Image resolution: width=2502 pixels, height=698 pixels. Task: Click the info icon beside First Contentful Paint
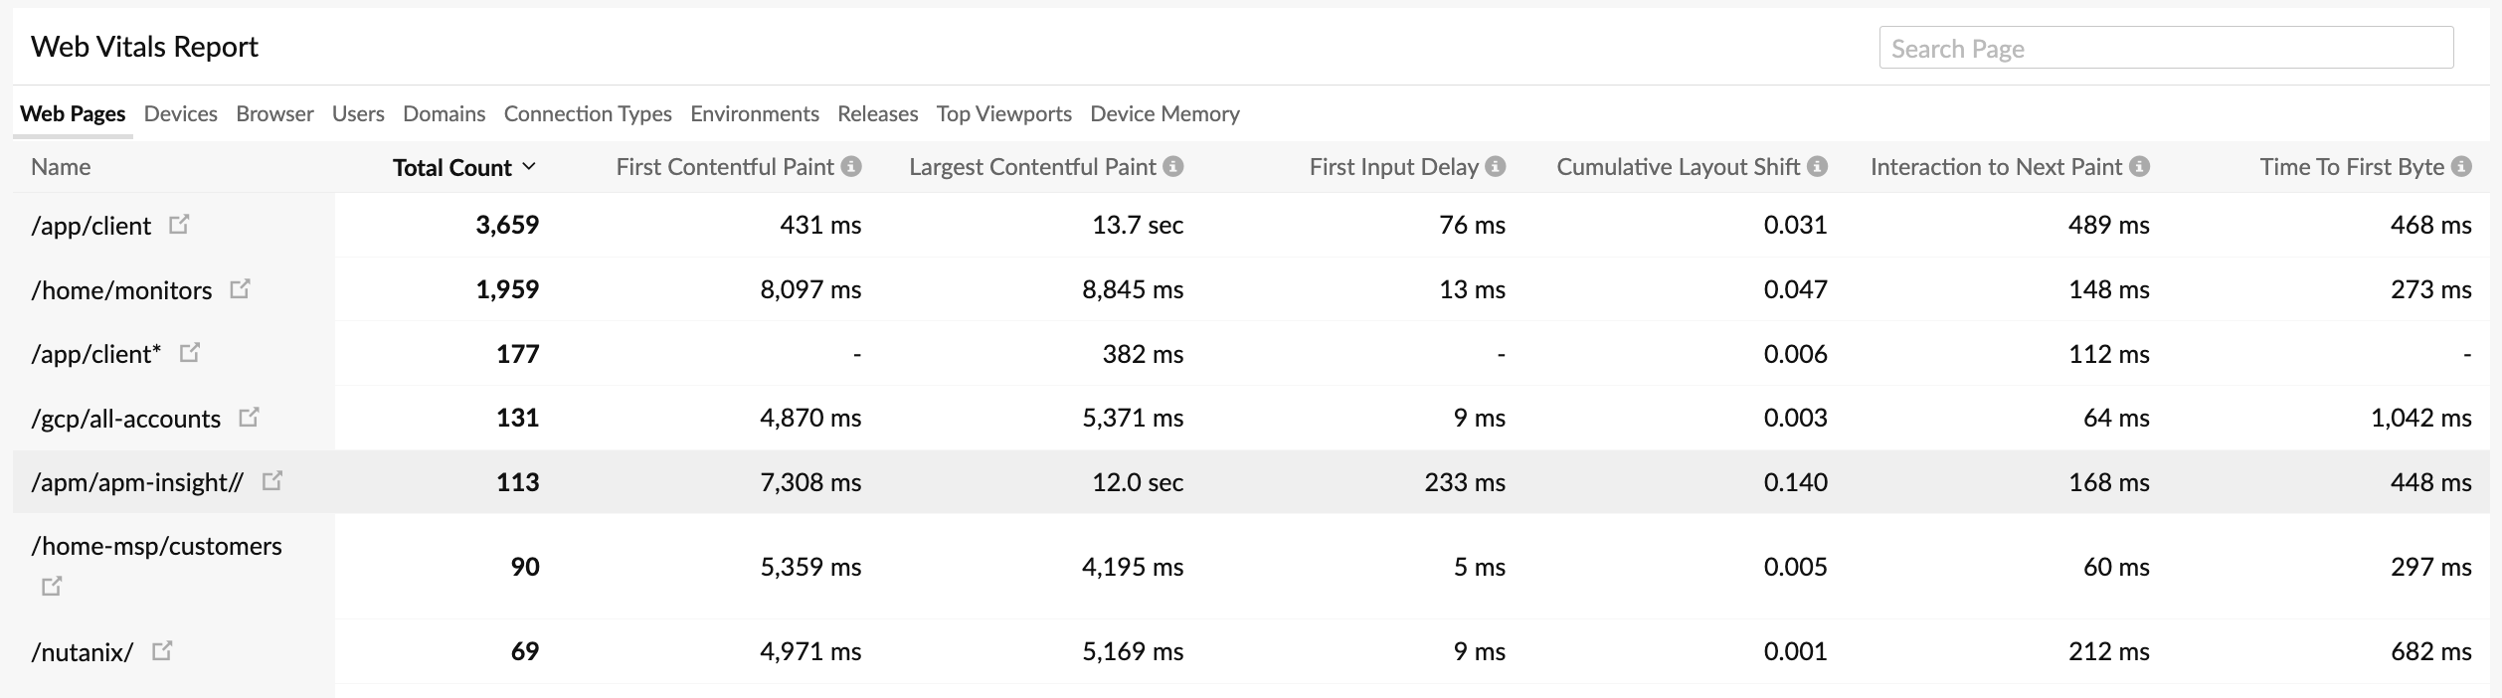click(x=851, y=166)
